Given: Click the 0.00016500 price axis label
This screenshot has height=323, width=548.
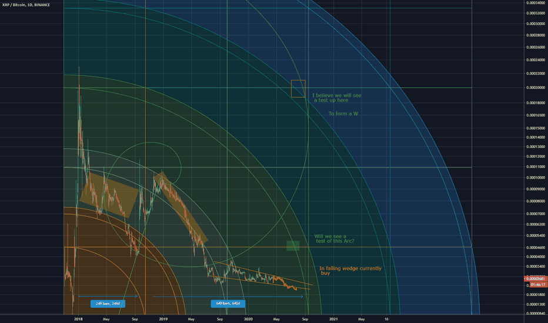Looking at the screenshot, I should coord(536,115).
